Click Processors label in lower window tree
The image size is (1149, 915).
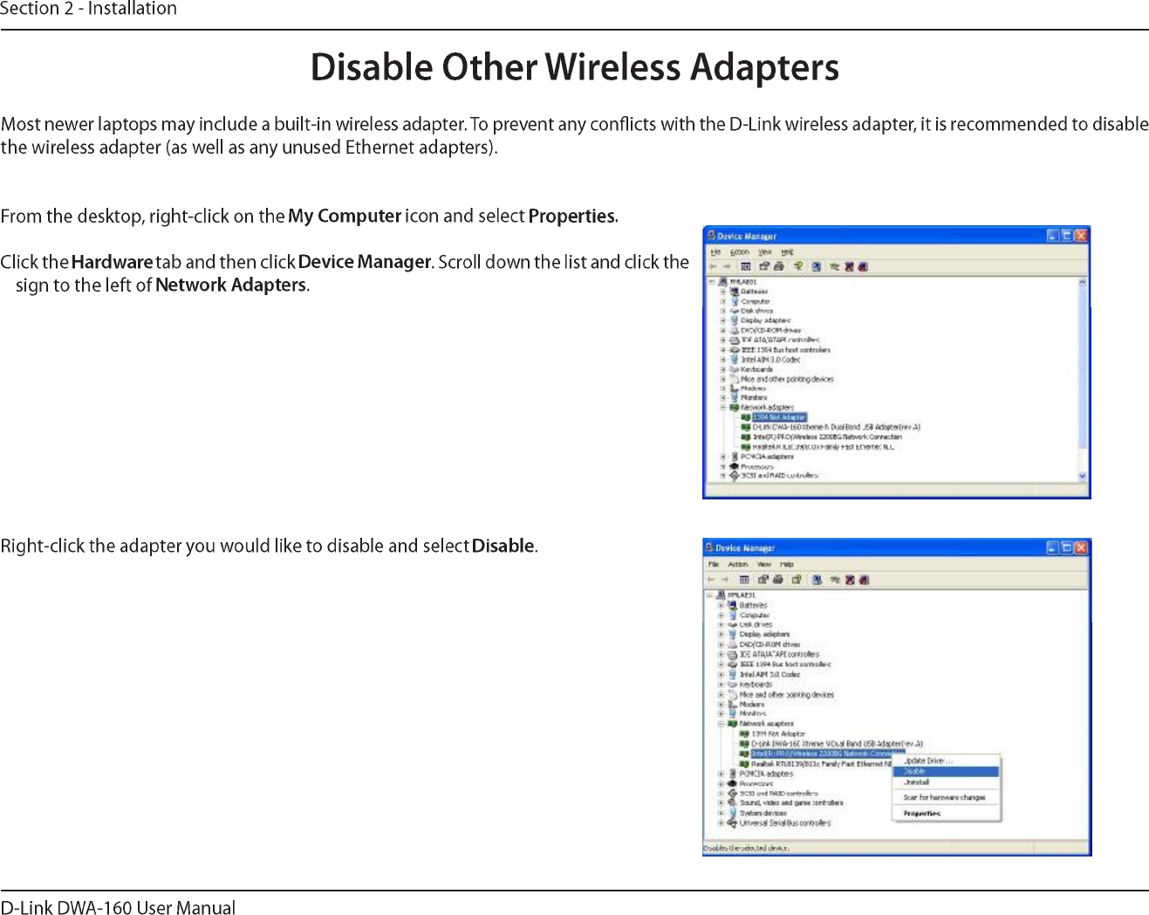[756, 783]
